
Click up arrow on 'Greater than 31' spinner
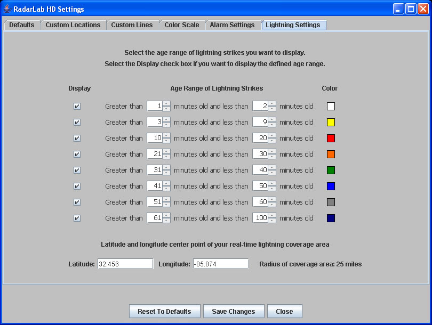pos(166,168)
